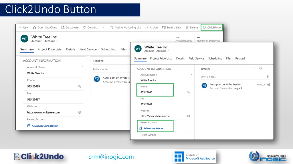
Task: Delete the record in back window
Action: tap(192, 28)
